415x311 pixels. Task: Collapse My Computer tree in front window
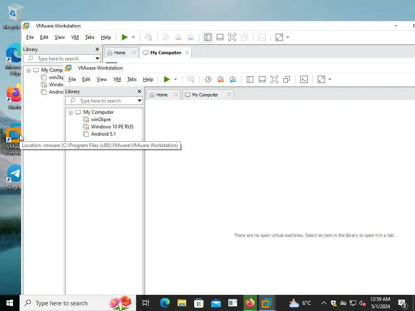point(71,113)
